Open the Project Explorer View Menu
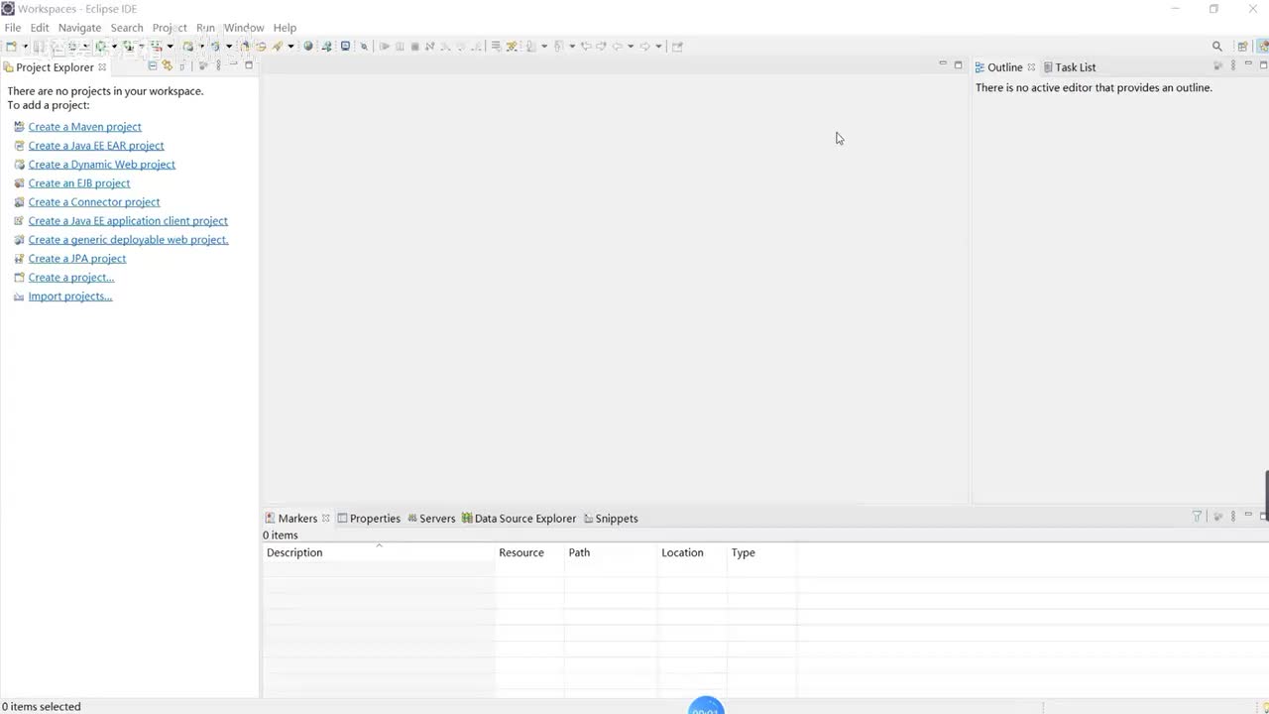Screen dimensions: 1269x714 tap(218, 66)
